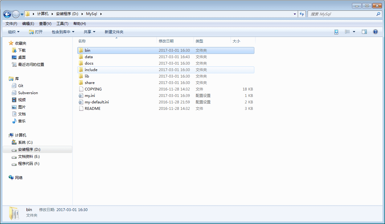Click the refresh icon beside address bar
Screen dimensions: 385x224
pyautogui.click(x=302, y=14)
